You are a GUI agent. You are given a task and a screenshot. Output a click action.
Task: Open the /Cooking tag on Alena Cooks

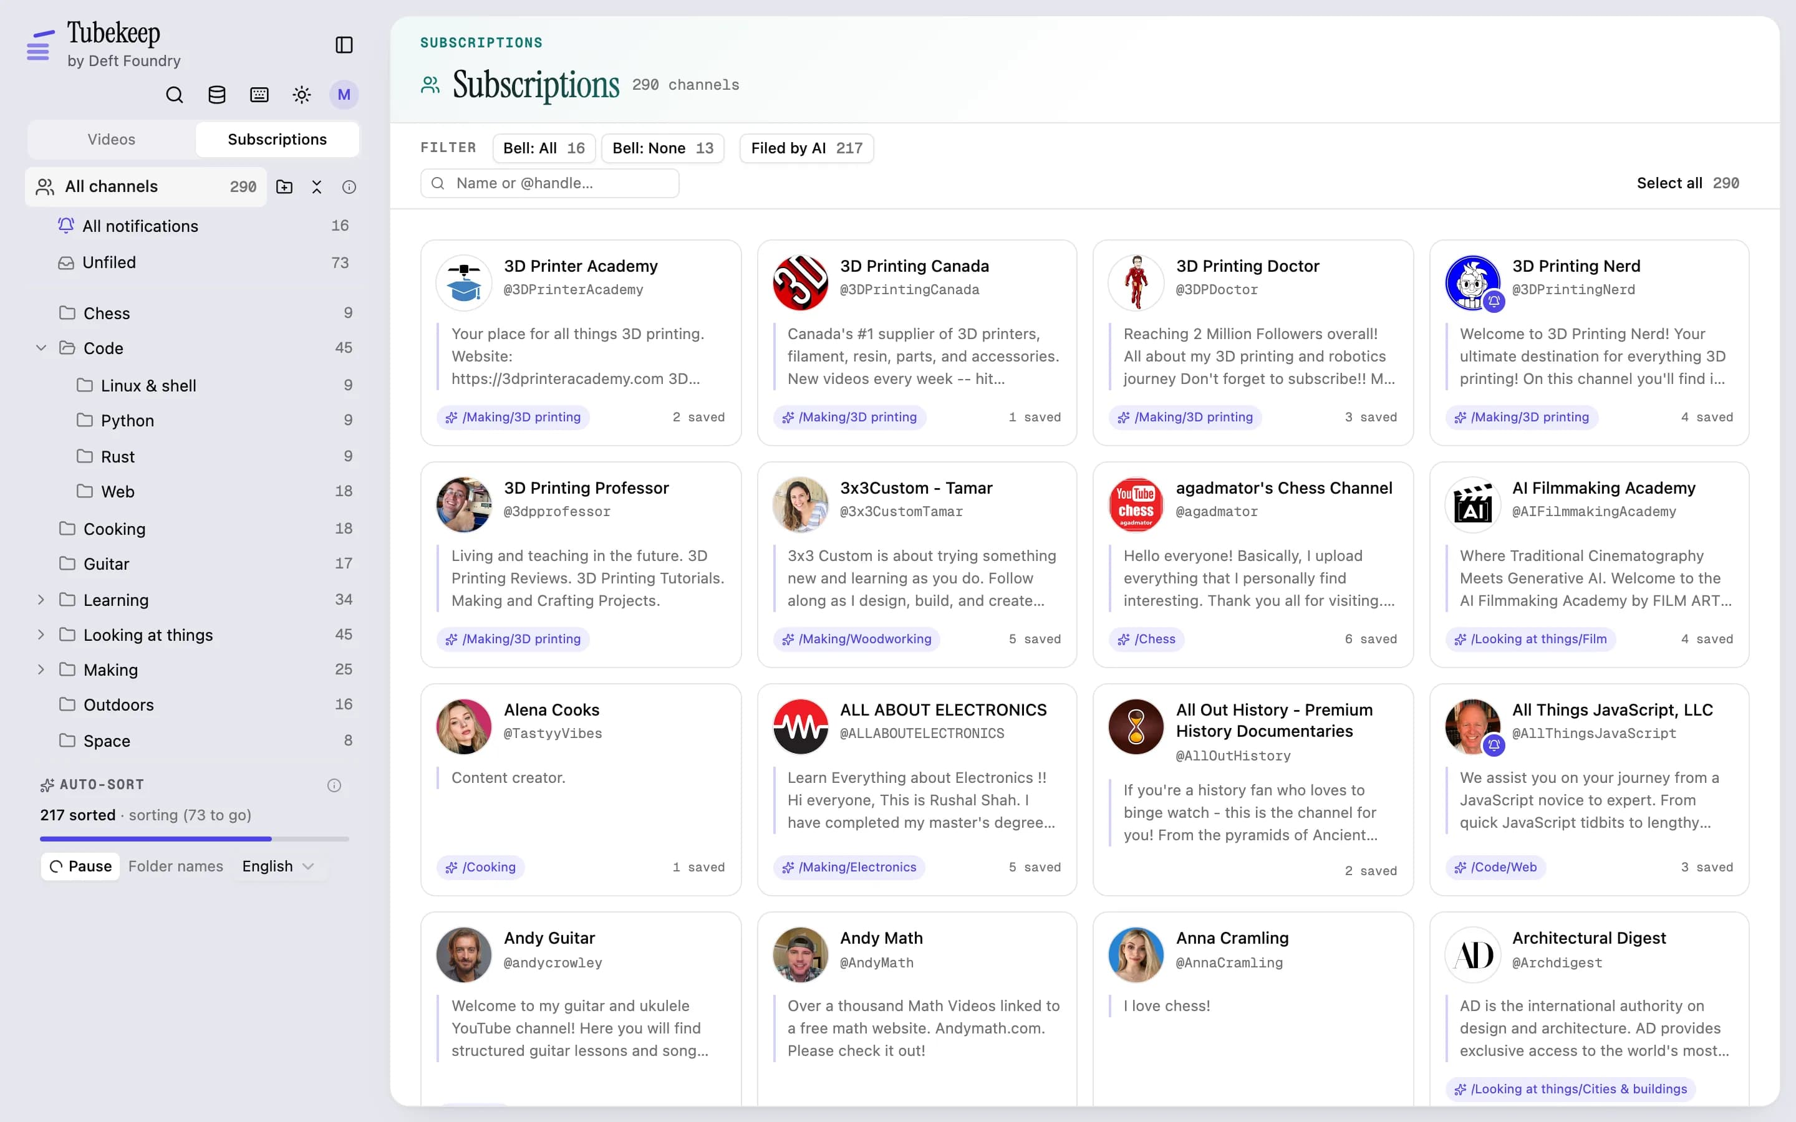point(480,866)
